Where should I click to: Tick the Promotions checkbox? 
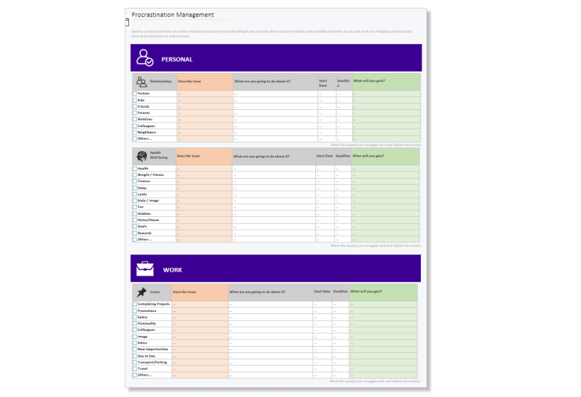click(135, 311)
